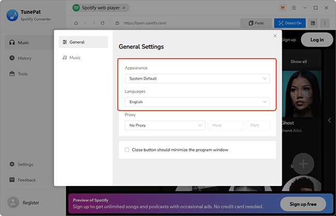Reload the page with refresh icon

point(102,23)
